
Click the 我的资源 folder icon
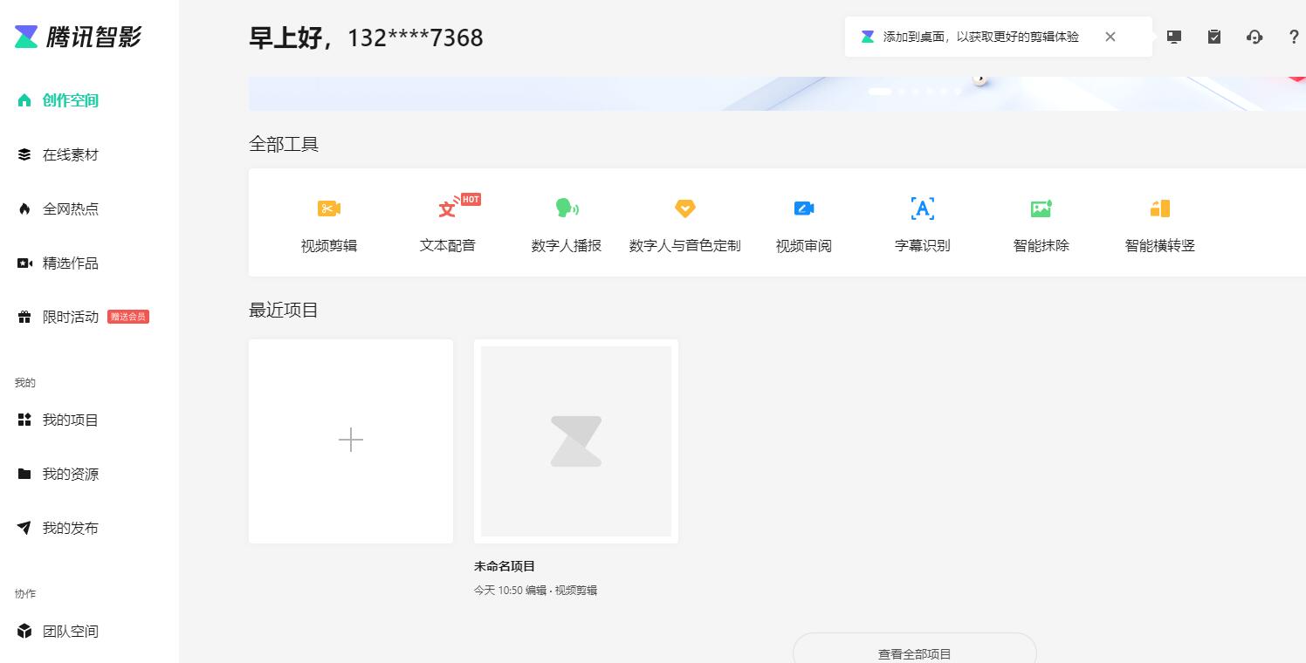pyautogui.click(x=24, y=474)
